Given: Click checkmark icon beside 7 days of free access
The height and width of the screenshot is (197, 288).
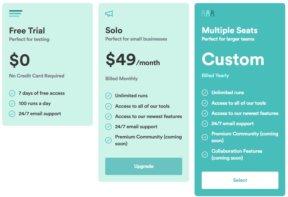Looking at the screenshot, I should click(12, 93).
